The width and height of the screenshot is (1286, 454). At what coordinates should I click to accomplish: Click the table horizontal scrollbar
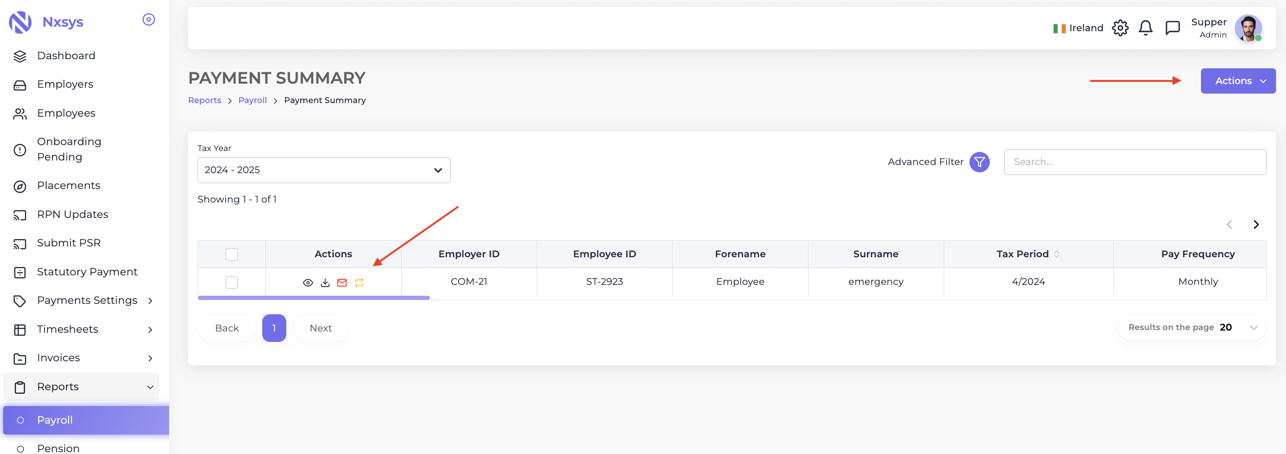click(313, 298)
